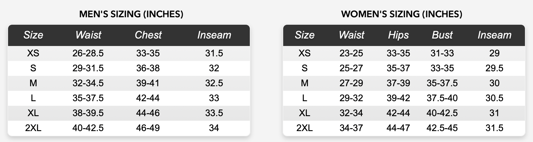Click the Women's Sizing (Inches) heading

[x=401, y=14]
